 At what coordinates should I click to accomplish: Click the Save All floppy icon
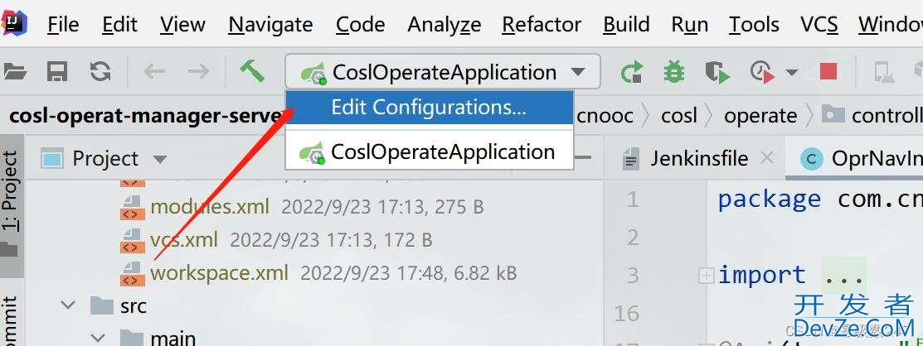pyautogui.click(x=57, y=72)
